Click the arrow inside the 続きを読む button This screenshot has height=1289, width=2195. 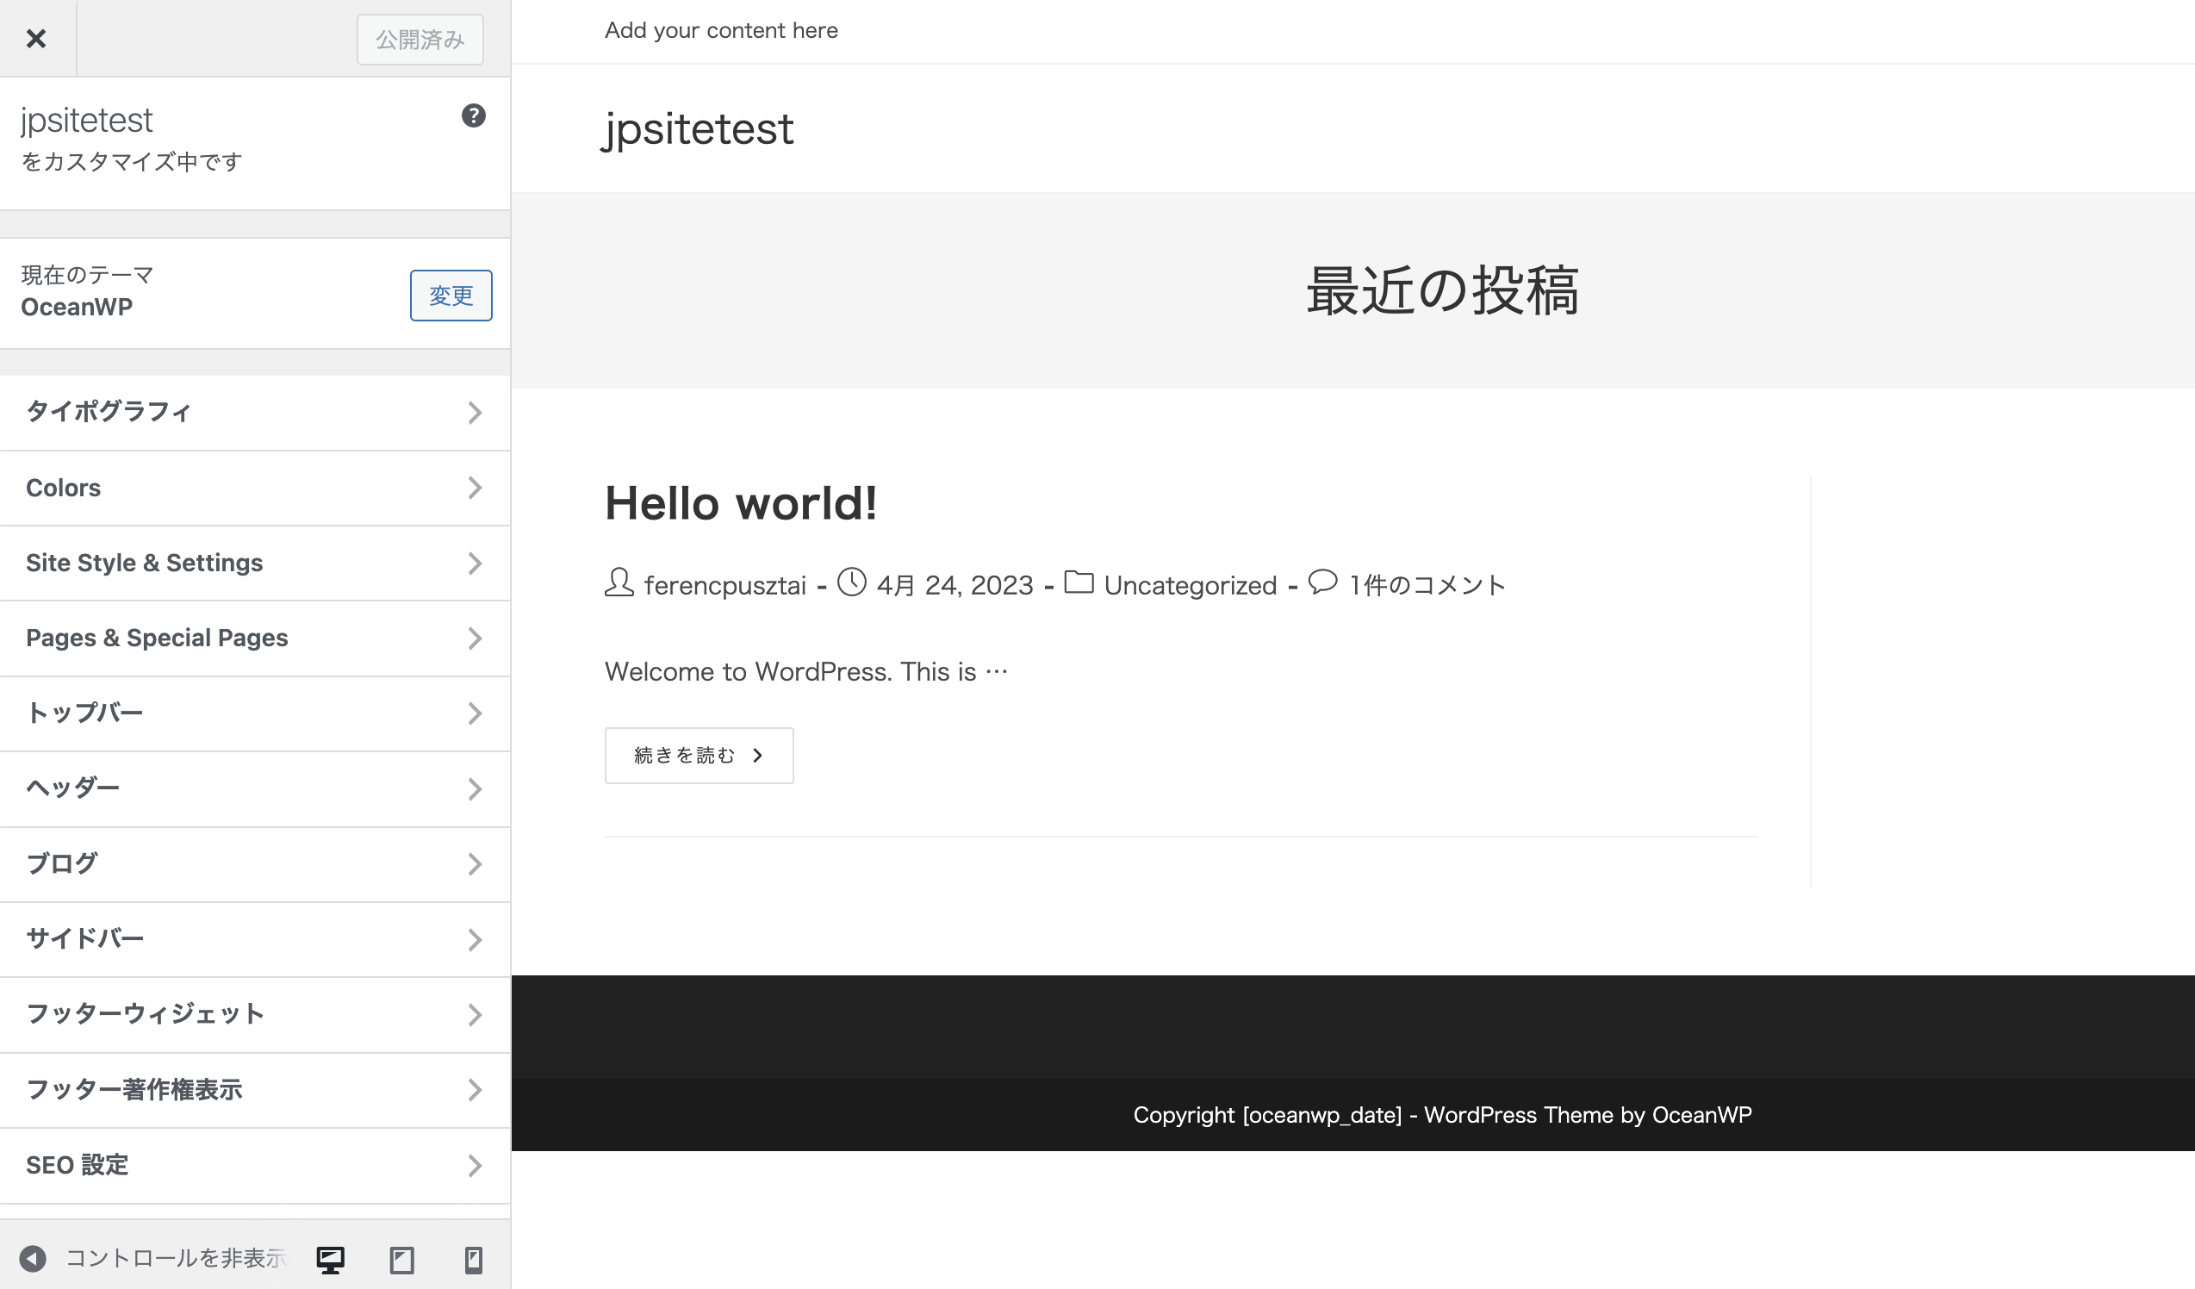[756, 755]
